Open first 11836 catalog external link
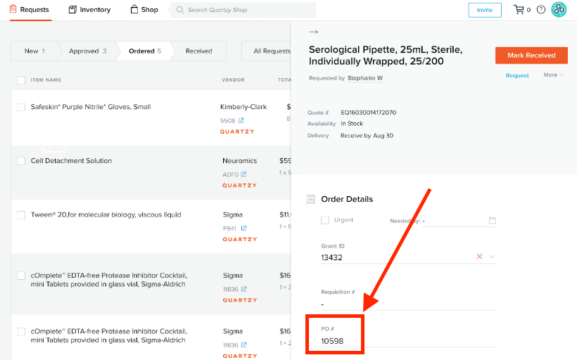Image resolution: width=577 pixels, height=360 pixels. tap(243, 289)
